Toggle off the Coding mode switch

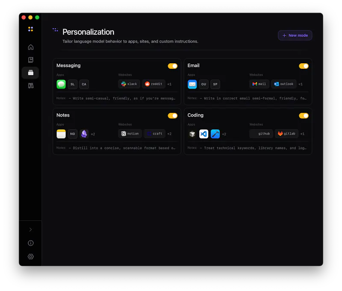(x=304, y=116)
